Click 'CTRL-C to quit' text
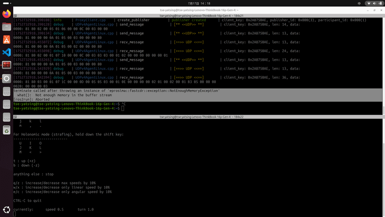 [27, 201]
